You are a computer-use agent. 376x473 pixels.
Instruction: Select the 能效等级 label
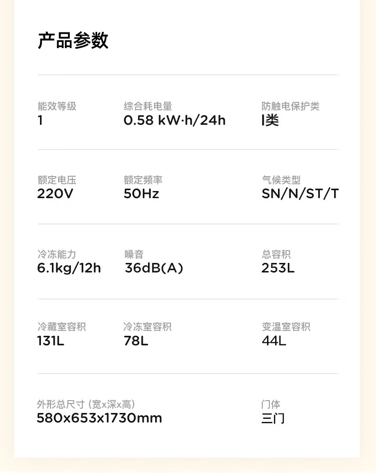[x=57, y=107]
